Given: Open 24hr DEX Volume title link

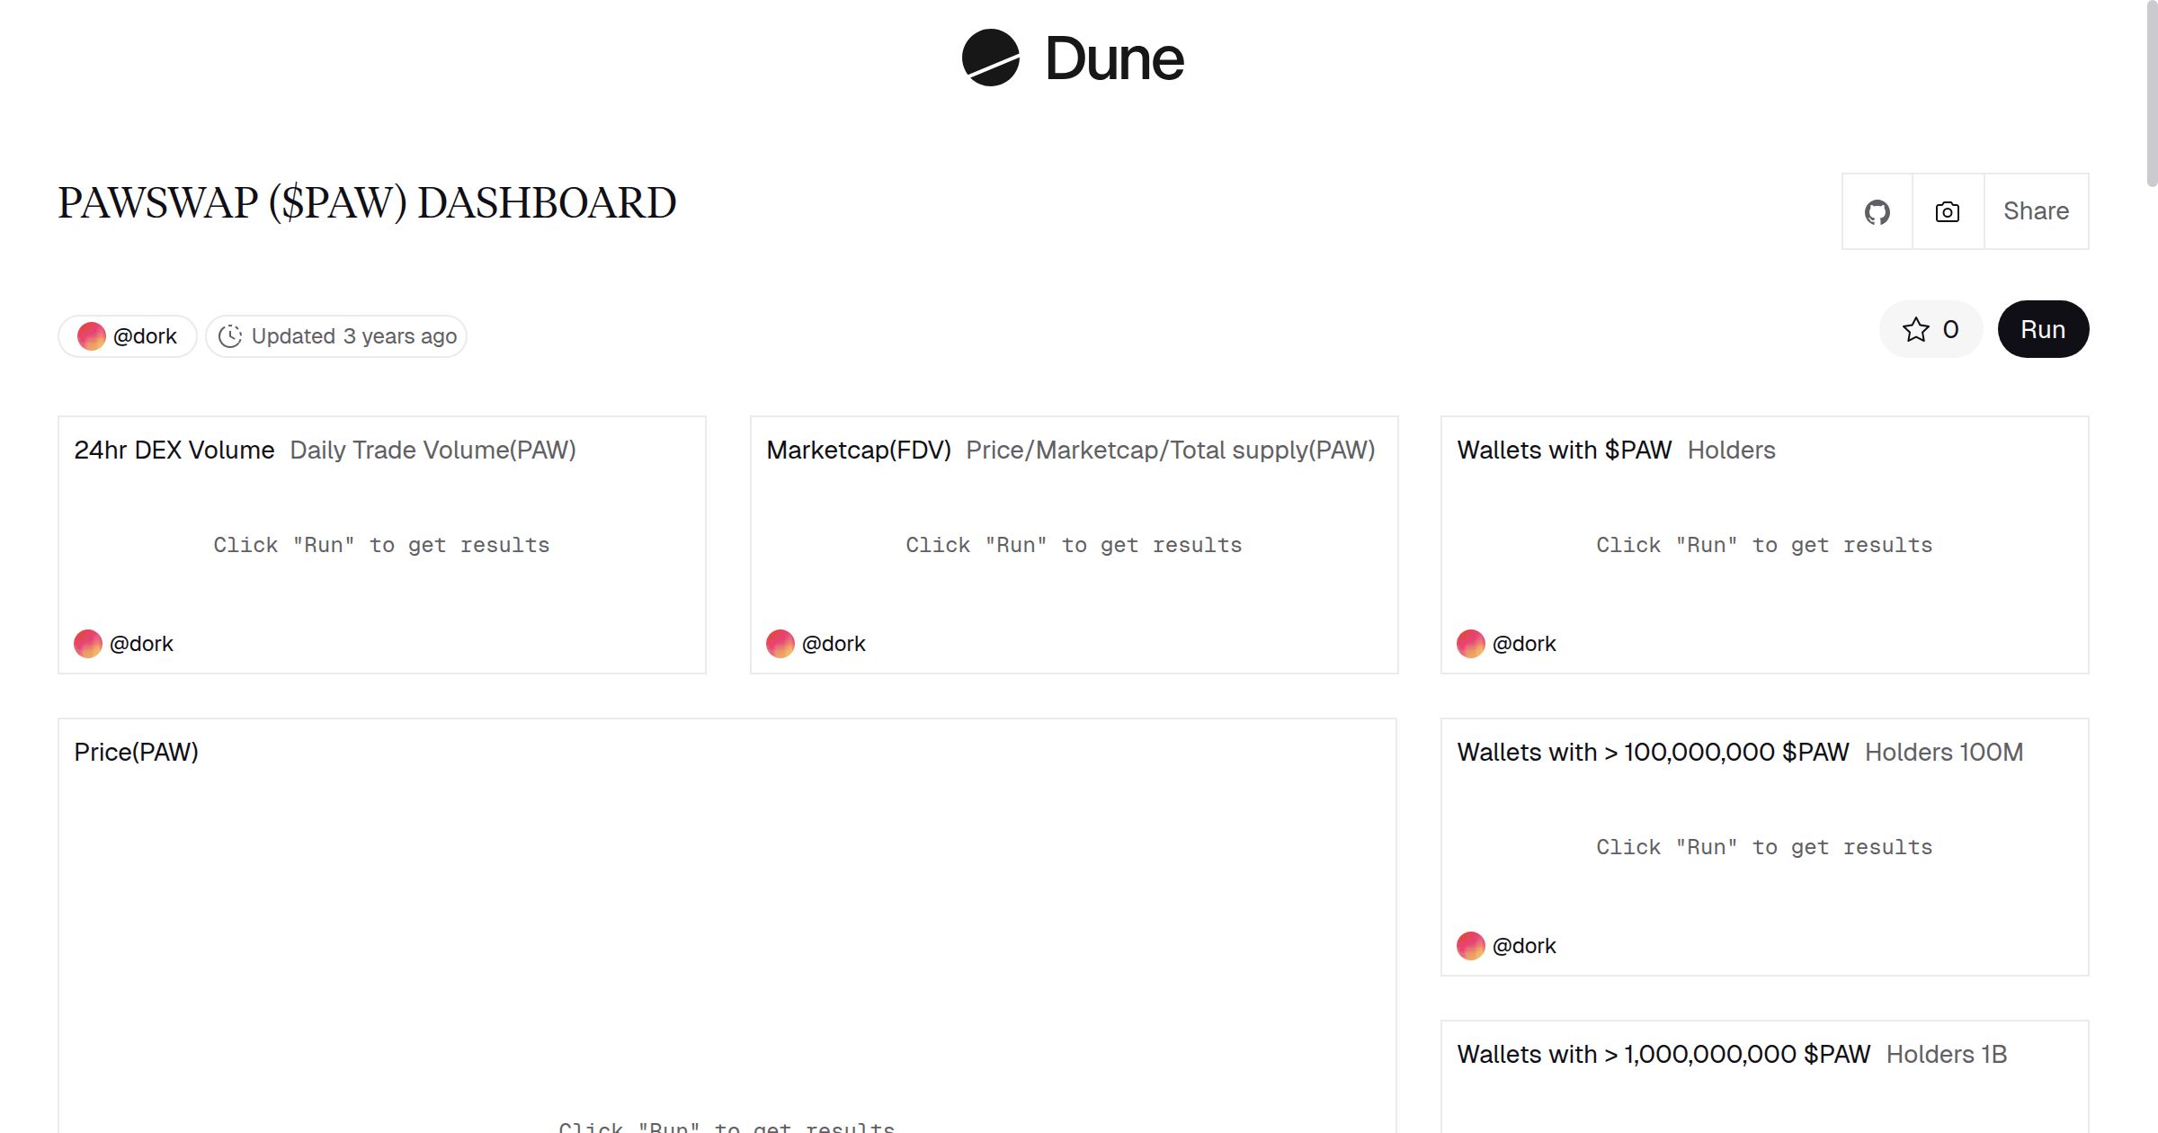Looking at the screenshot, I should [x=174, y=450].
